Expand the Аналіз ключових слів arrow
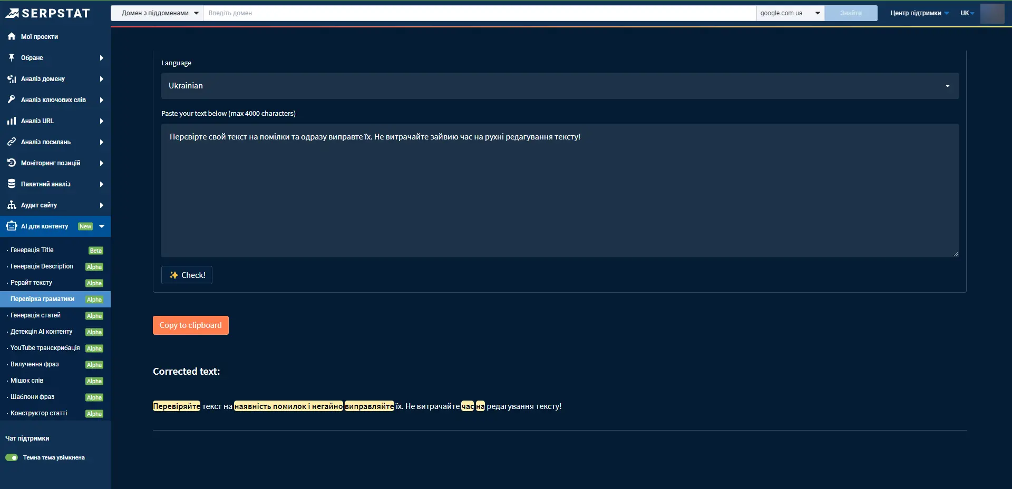Screen dimensions: 1012x489 click(102, 100)
